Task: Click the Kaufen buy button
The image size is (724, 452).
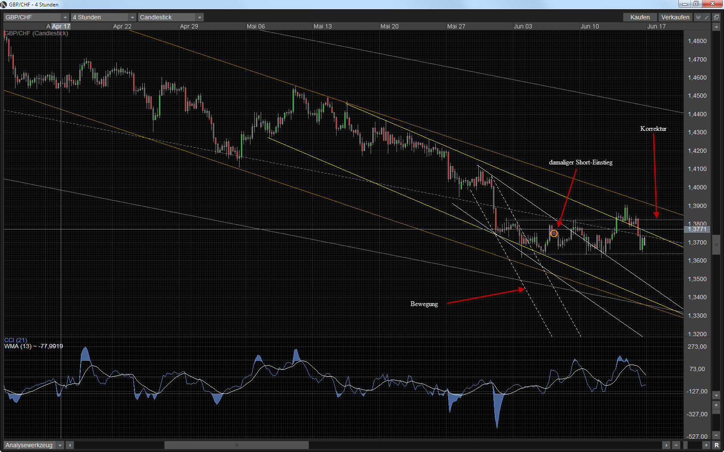Action: click(x=640, y=17)
